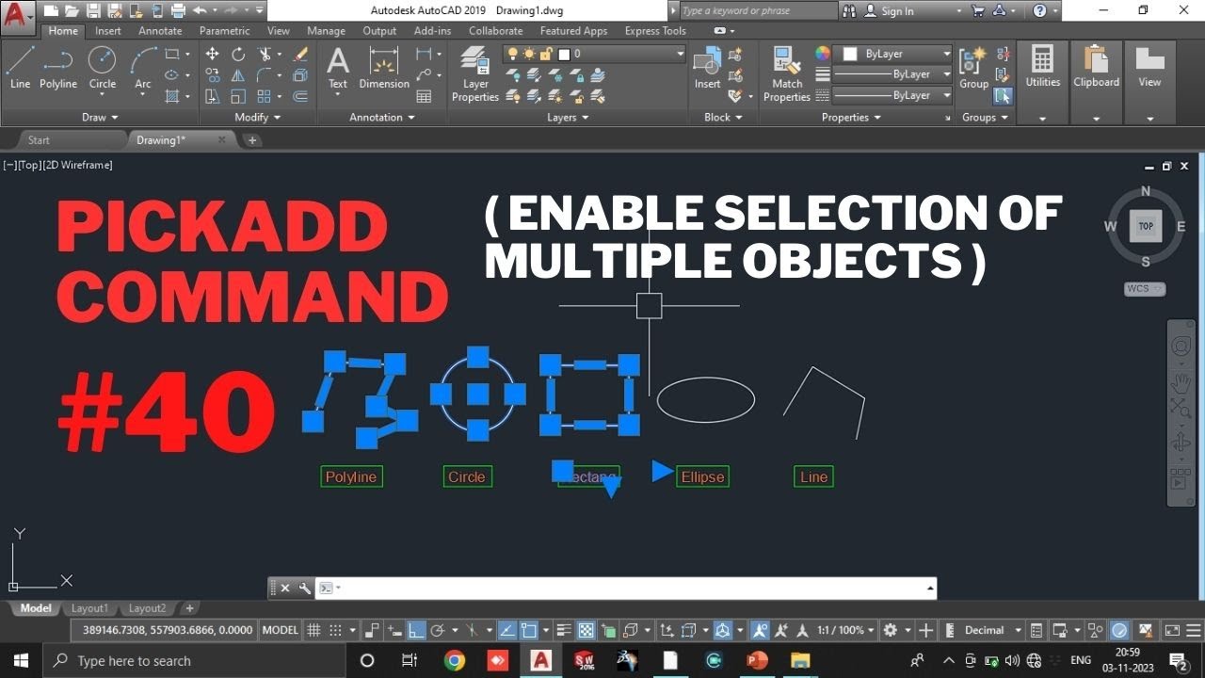Click the add layout plus button
The width and height of the screenshot is (1205, 678).
pyautogui.click(x=189, y=608)
